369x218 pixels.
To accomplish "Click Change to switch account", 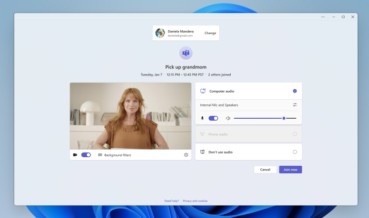I will coord(210,33).
